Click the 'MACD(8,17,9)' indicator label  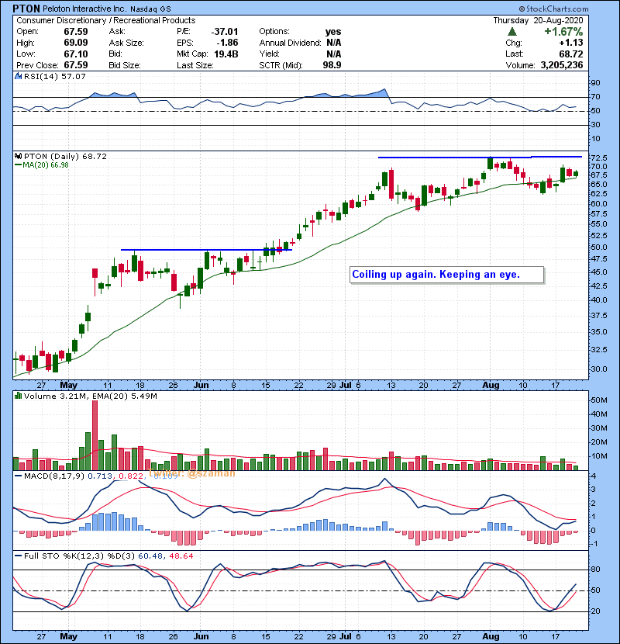coord(54,476)
